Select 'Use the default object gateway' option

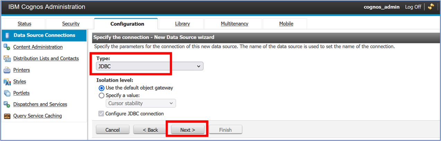(x=102, y=88)
